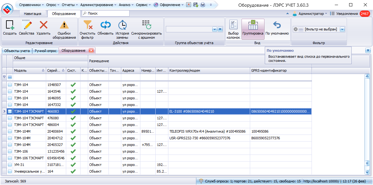Switch to the Ручной опрос document tab
The height and width of the screenshot is (185, 373).
click(46, 50)
